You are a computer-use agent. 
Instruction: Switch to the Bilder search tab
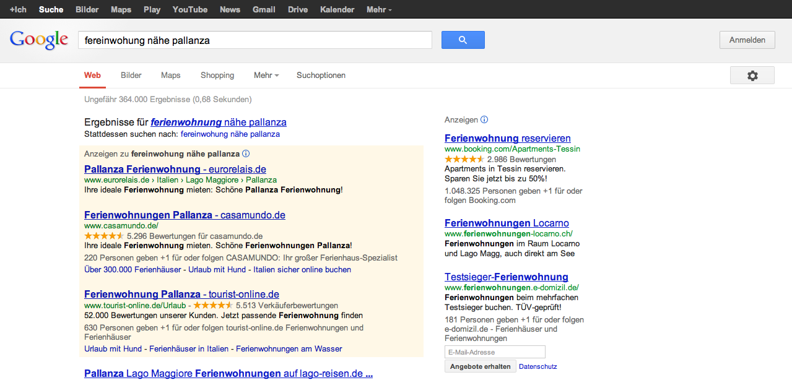131,76
